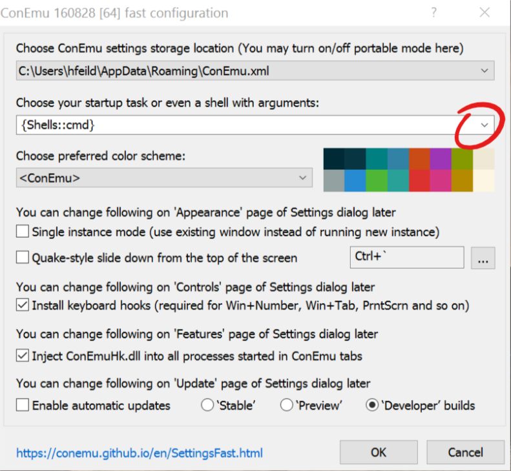Expand the settings storage location dropdown
The height and width of the screenshot is (471, 511).
point(485,70)
